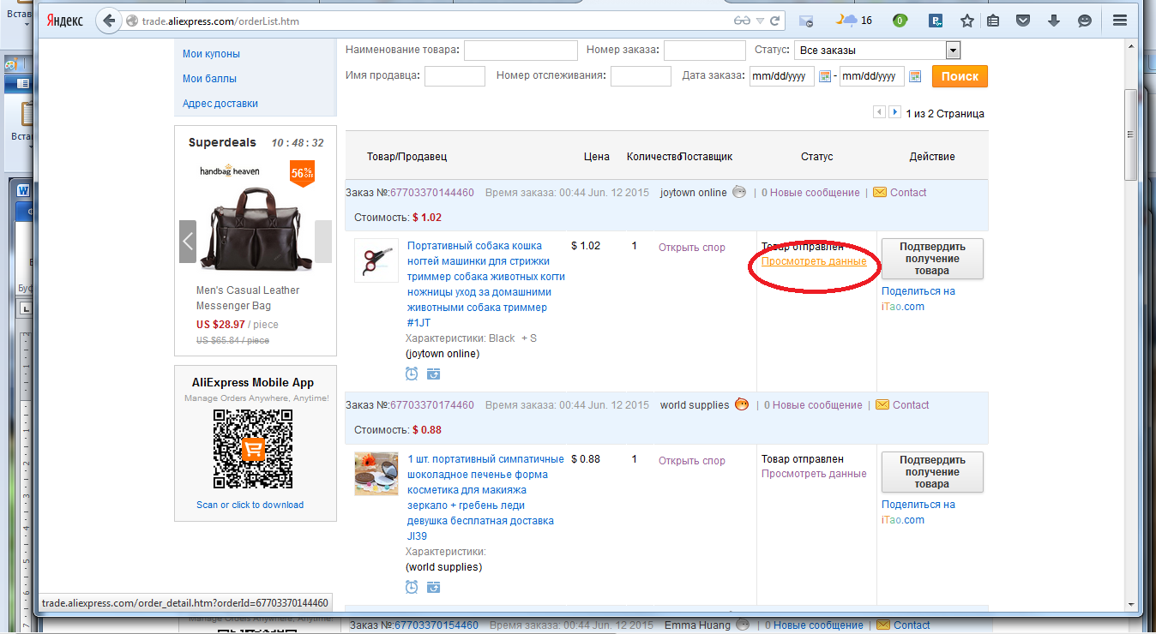The image size is (1156, 634).
Task: Click the green counter extension showing 0
Action: [x=900, y=21]
